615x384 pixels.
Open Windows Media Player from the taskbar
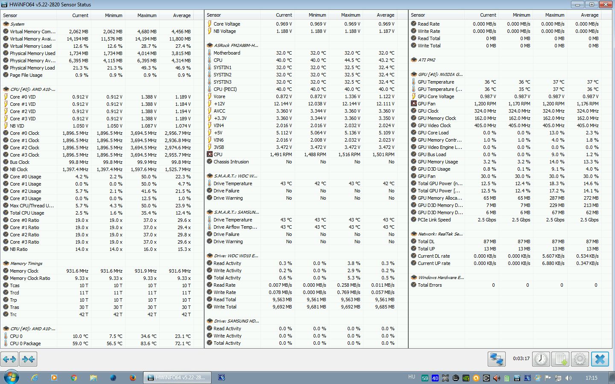(54, 378)
